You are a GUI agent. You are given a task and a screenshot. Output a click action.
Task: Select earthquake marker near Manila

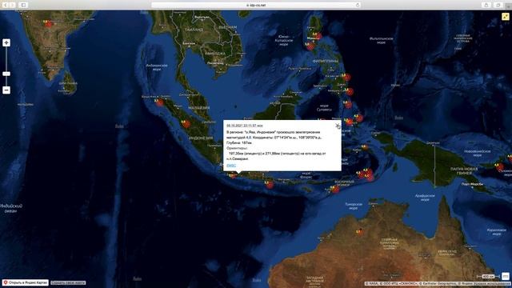(x=318, y=36)
